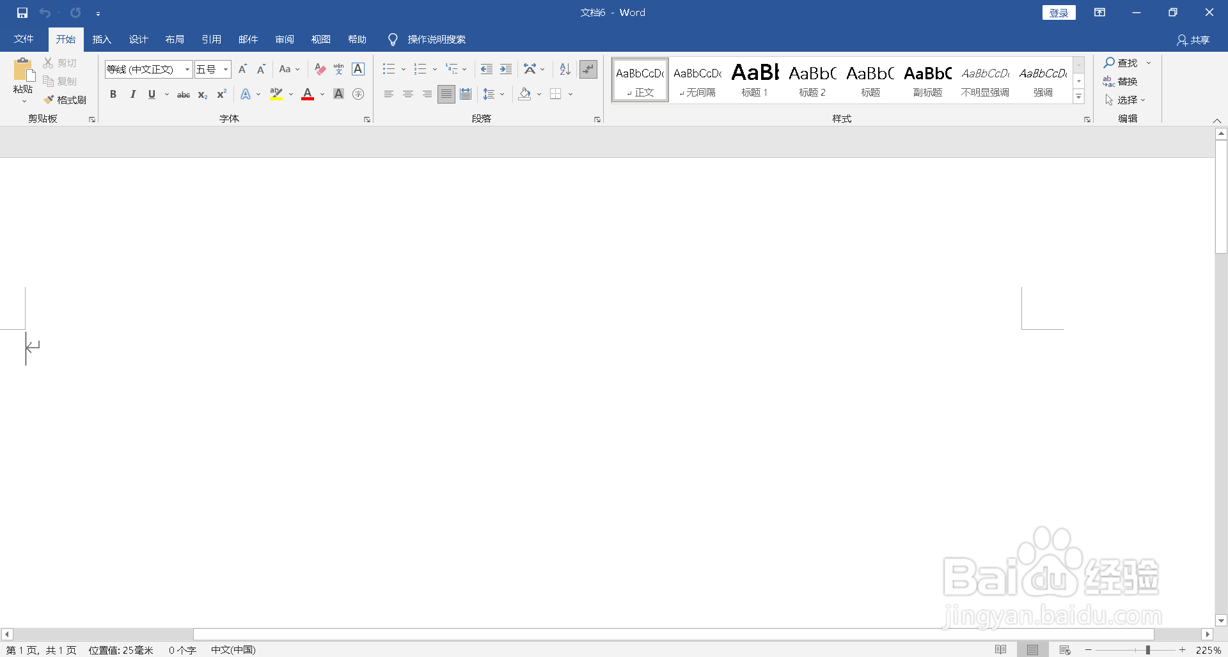Image resolution: width=1228 pixels, height=657 pixels.
Task: Switch to the 布局 (Layout) tab
Action: 175,40
